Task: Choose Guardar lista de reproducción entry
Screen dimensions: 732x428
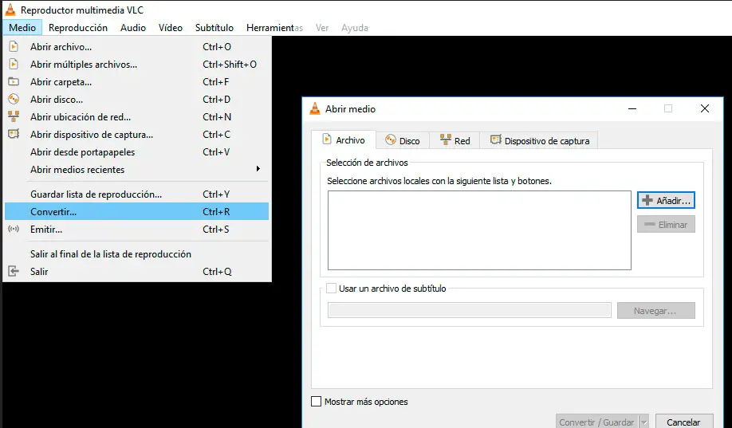Action: point(137,194)
